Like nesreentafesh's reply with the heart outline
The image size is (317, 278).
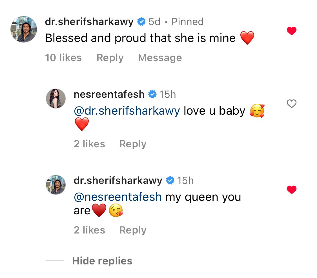click(x=292, y=104)
